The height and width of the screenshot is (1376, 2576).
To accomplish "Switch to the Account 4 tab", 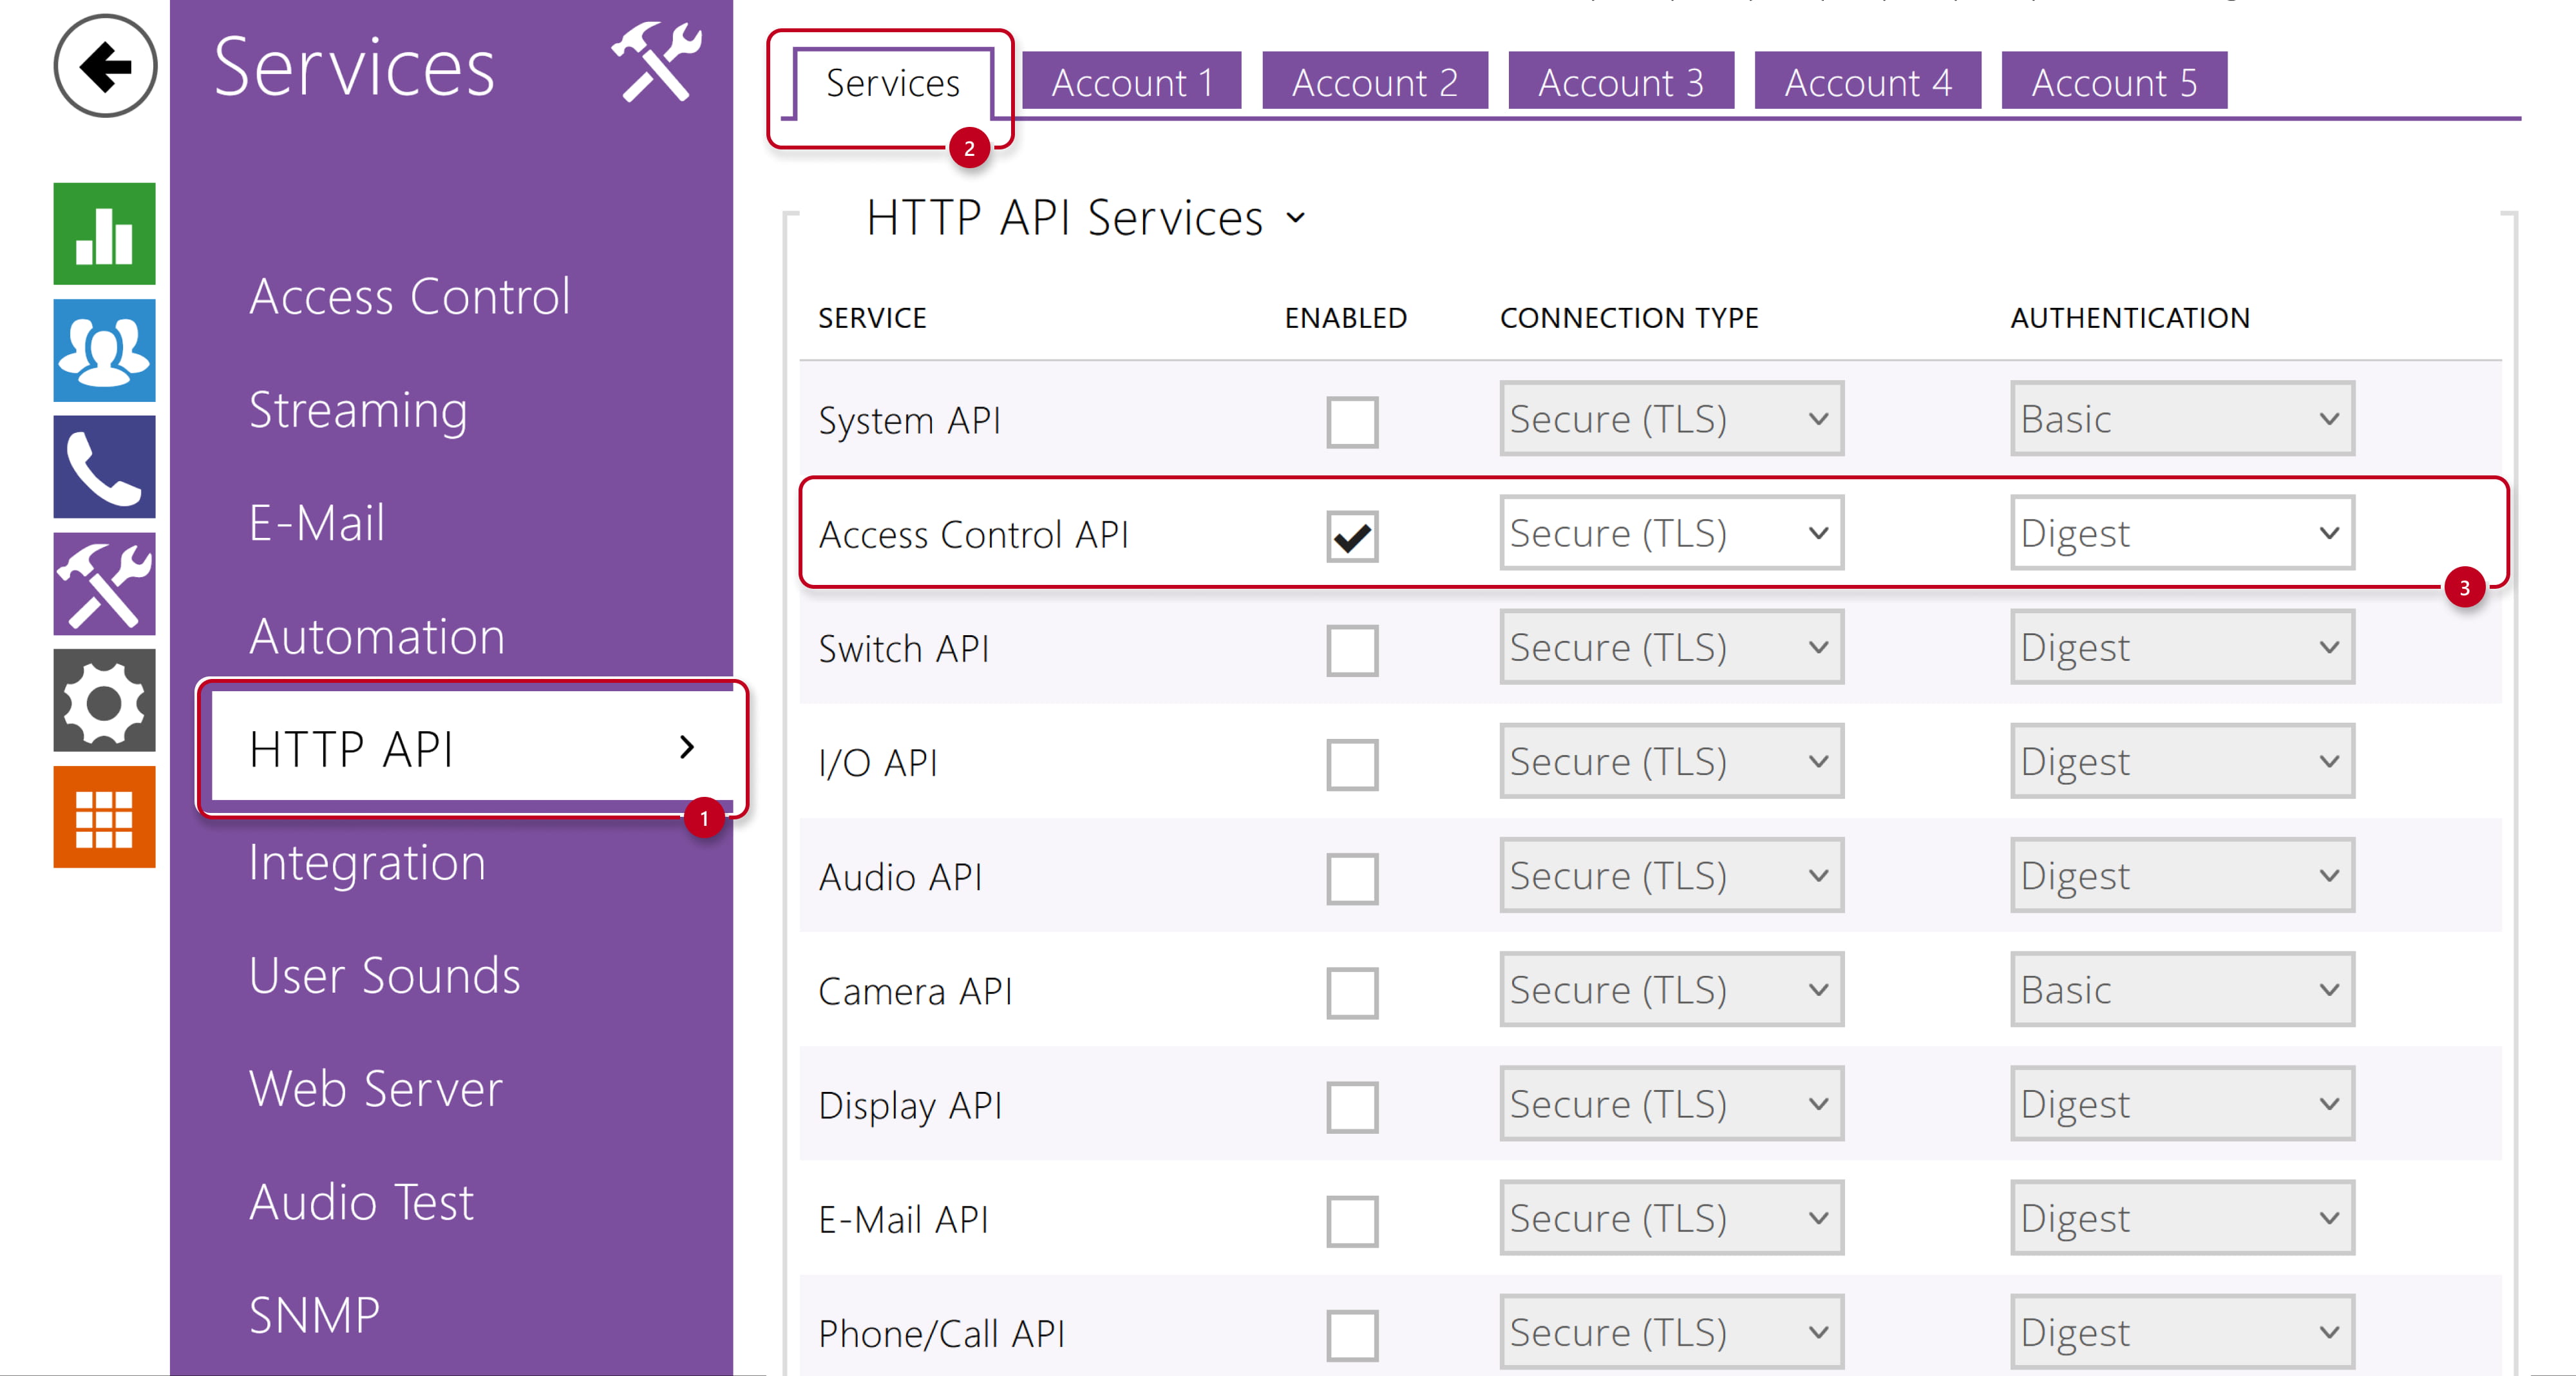I will pos(1868,81).
